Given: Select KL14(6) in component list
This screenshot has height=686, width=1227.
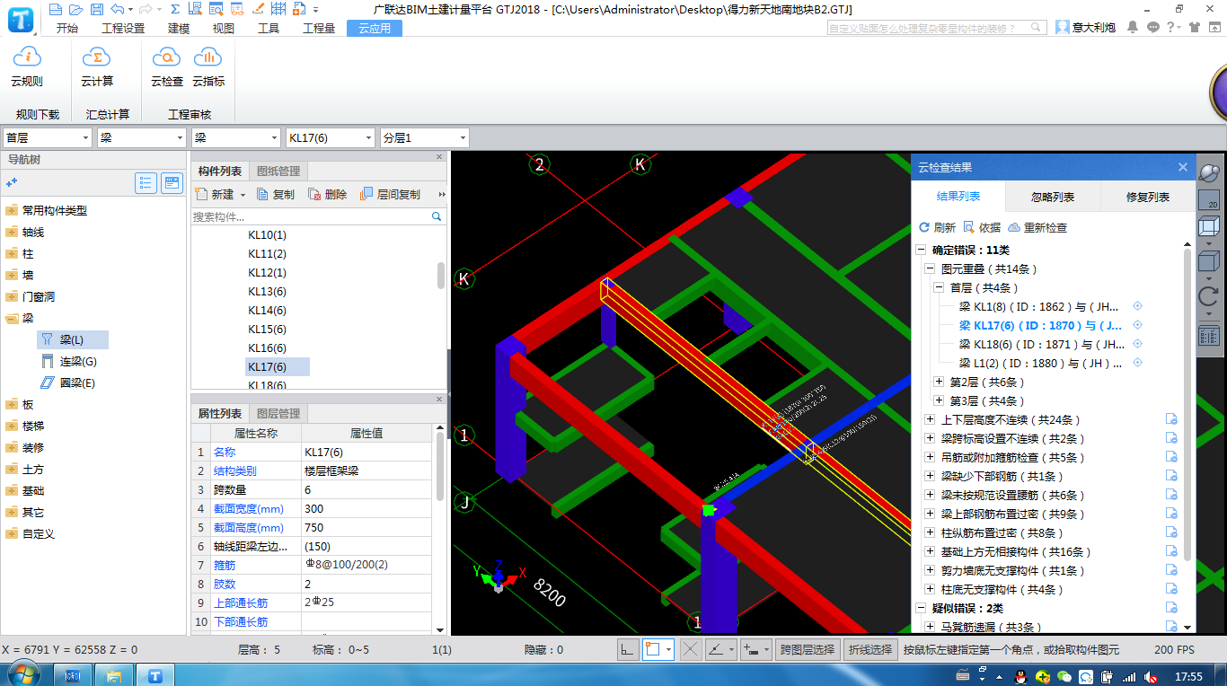Looking at the screenshot, I should click(x=267, y=310).
